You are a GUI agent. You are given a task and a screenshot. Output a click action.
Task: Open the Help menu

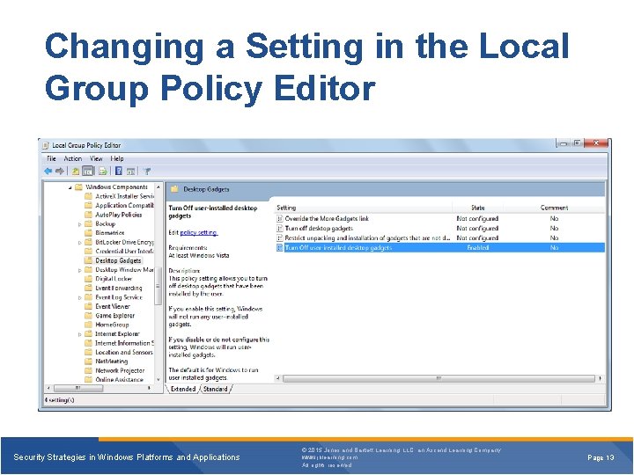click(x=117, y=158)
